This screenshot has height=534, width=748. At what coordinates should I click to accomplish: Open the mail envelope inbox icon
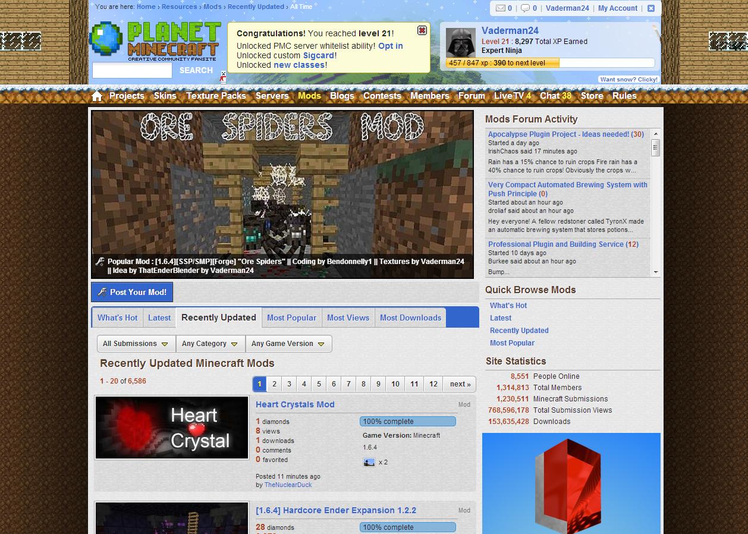501,8
